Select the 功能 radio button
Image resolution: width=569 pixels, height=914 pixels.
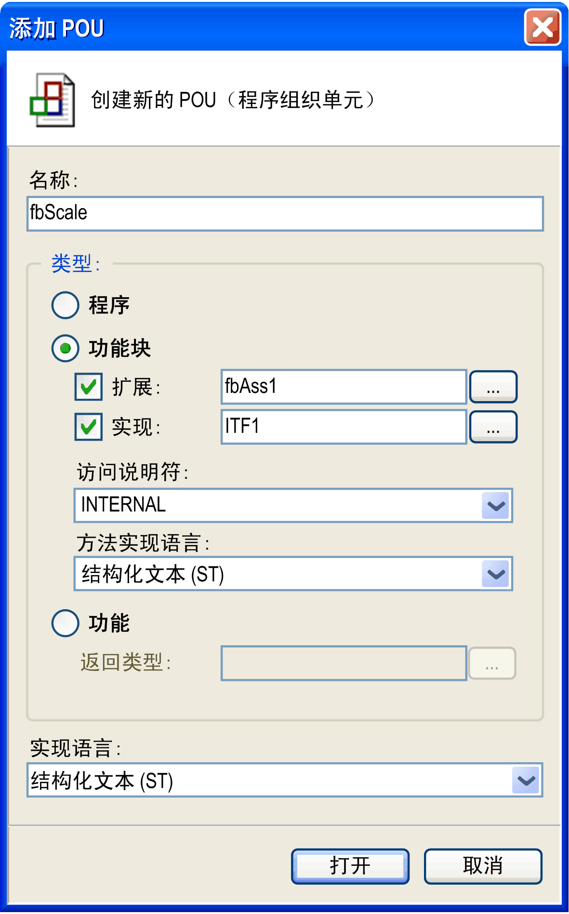click(65, 623)
